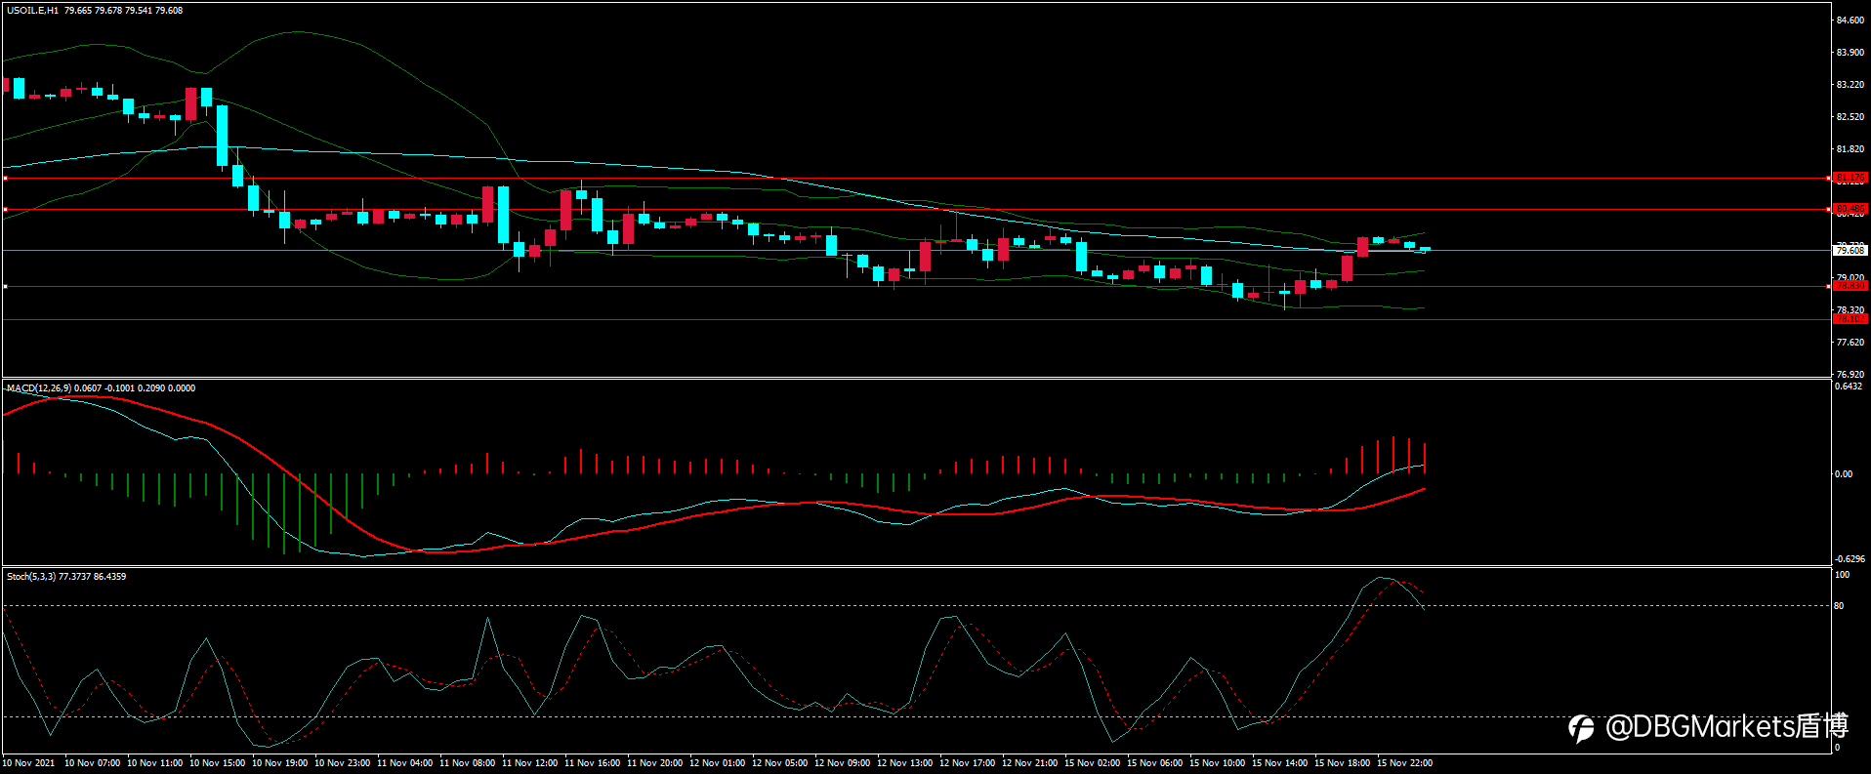Click the 15 Nov 02:00 time label

click(x=1092, y=763)
